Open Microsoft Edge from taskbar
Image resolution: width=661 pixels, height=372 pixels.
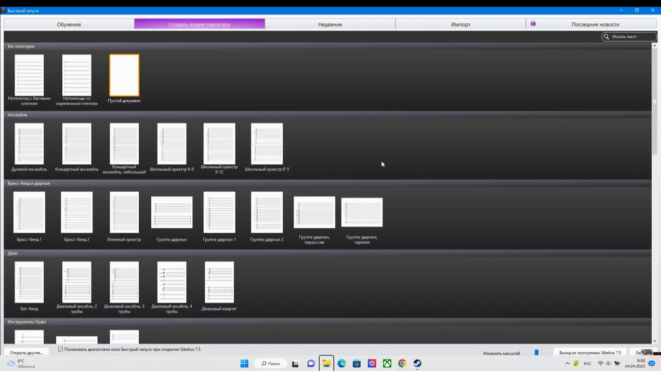(341, 364)
